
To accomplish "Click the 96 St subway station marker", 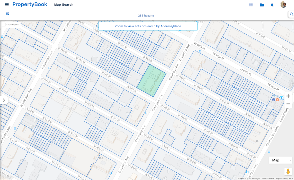I will coord(281,98).
